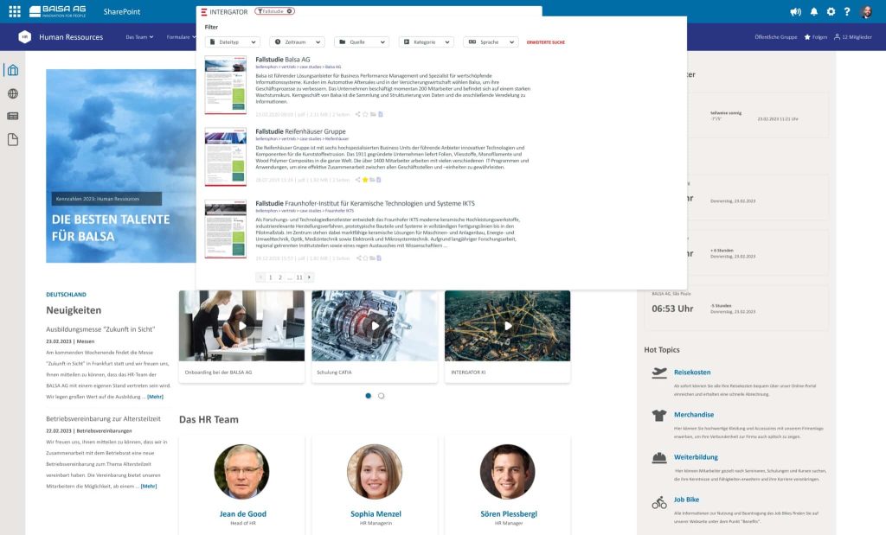
Task: Open the app launcher waffle grid
Action: (x=15, y=11)
